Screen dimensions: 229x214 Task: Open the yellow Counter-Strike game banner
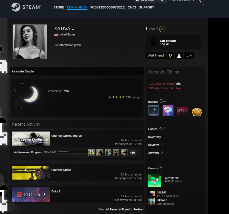tap(31, 173)
